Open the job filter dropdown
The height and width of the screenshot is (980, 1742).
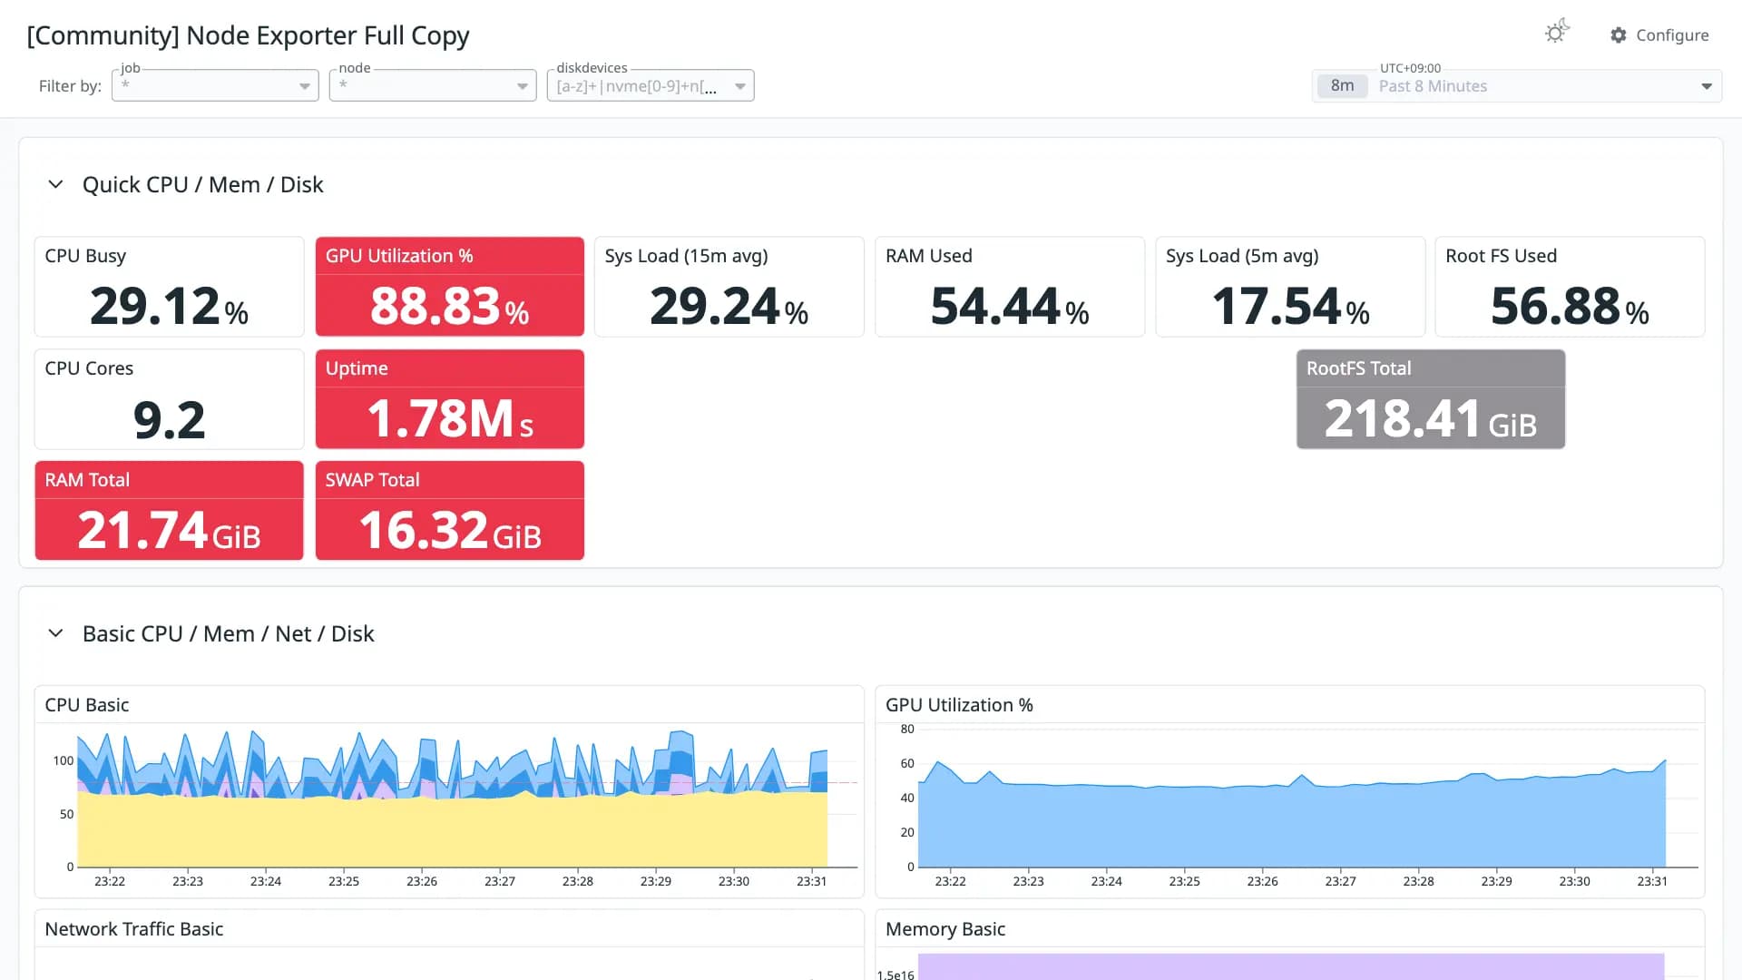coord(215,85)
